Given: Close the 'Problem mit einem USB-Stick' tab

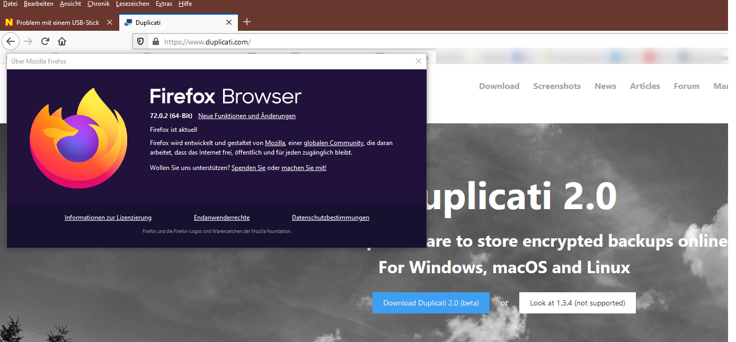Looking at the screenshot, I should point(110,22).
